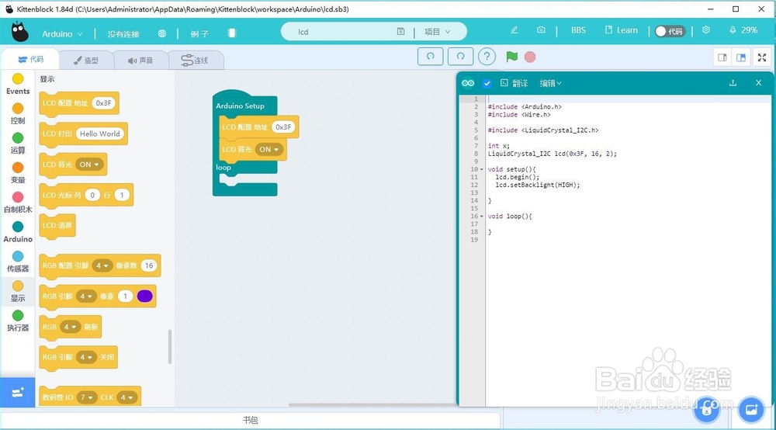Click the pencil edit icon

pyautogui.click(x=514, y=30)
